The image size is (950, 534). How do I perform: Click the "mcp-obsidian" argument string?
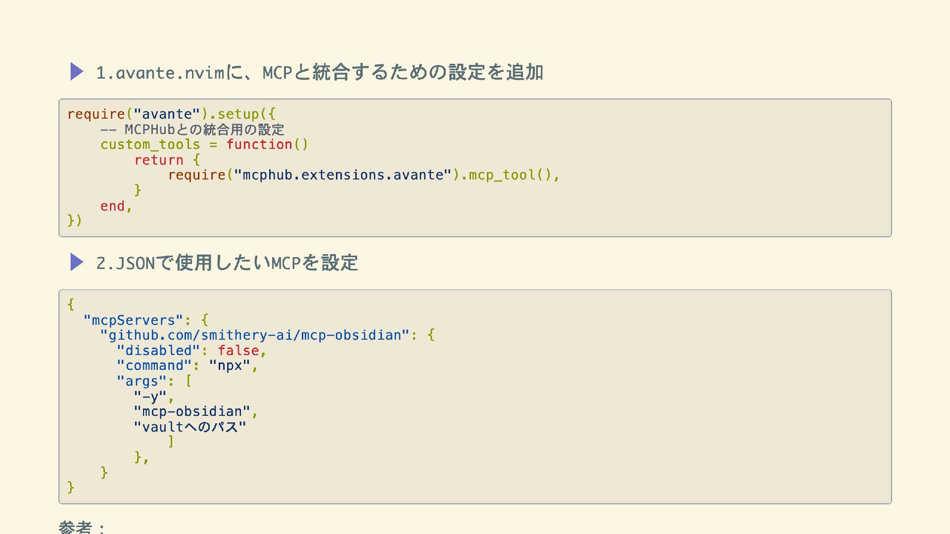[x=192, y=411]
